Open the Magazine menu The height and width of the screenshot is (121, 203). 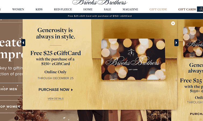point(130,9)
